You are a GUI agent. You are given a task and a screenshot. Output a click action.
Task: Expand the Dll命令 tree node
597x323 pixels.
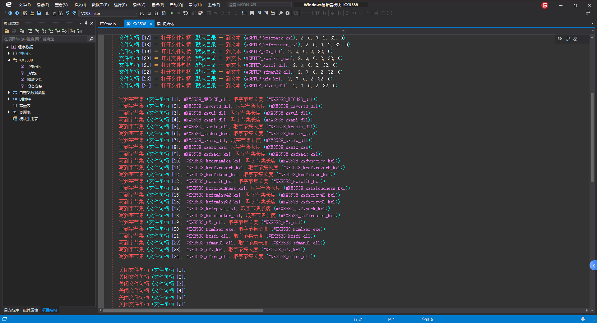coord(9,99)
